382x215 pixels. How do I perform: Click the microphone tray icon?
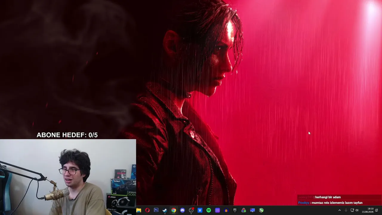pos(346,210)
